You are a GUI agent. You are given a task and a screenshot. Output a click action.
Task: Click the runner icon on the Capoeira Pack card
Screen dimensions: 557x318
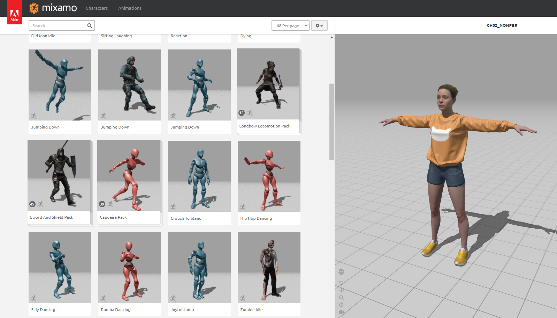[110, 204]
